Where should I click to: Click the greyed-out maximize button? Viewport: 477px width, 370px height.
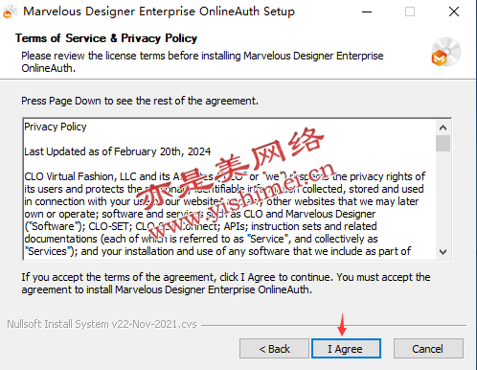(x=410, y=12)
